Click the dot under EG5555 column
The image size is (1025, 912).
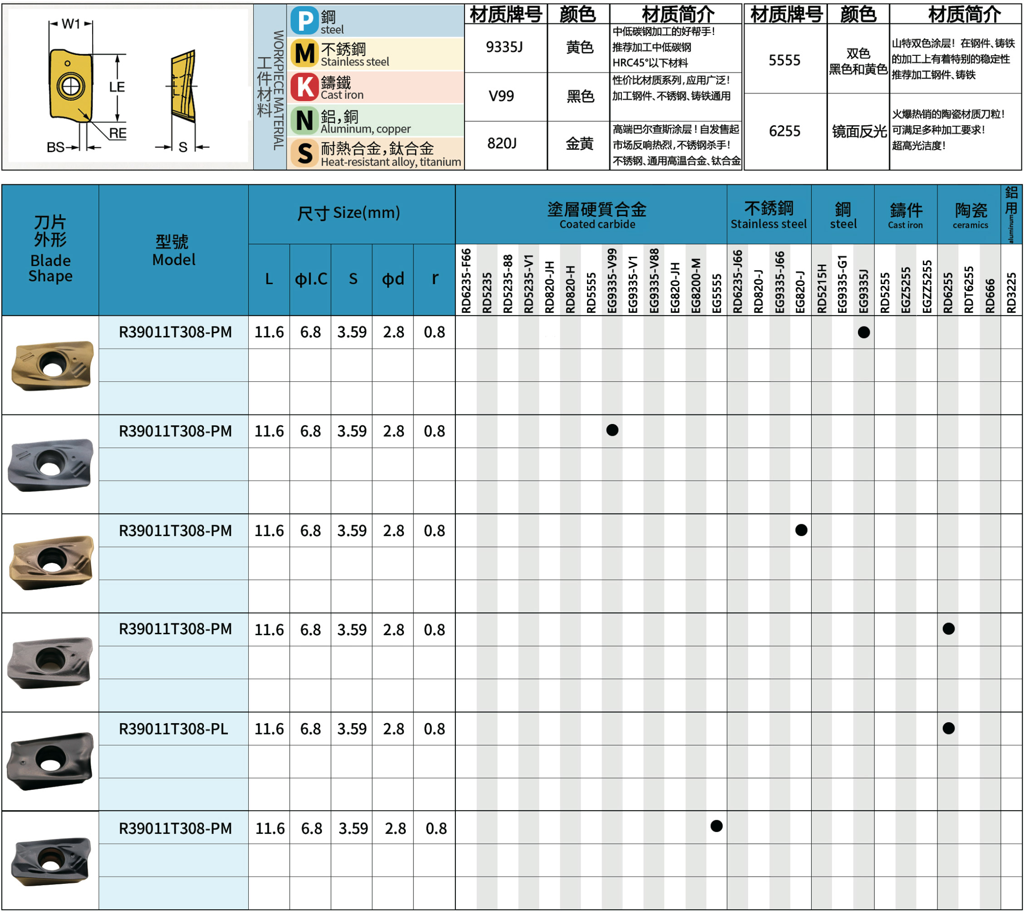717,826
